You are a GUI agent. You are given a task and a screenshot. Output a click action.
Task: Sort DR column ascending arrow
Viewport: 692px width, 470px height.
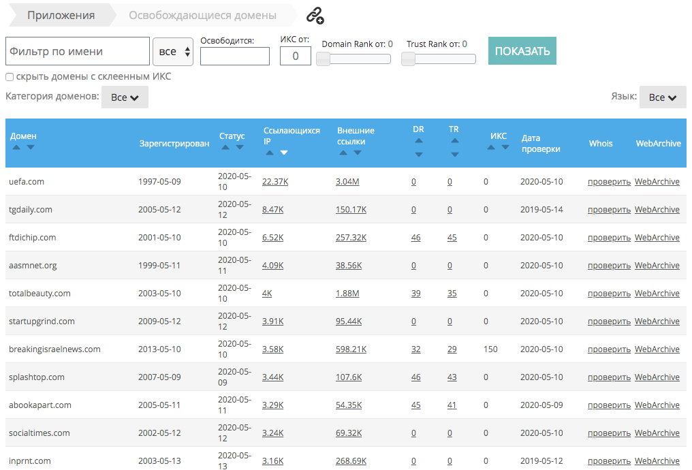pos(418,141)
